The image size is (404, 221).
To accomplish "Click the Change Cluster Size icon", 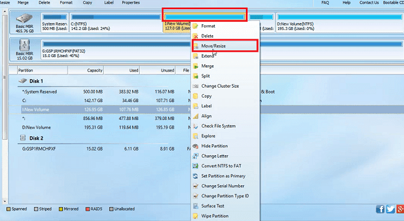I will point(196,86).
